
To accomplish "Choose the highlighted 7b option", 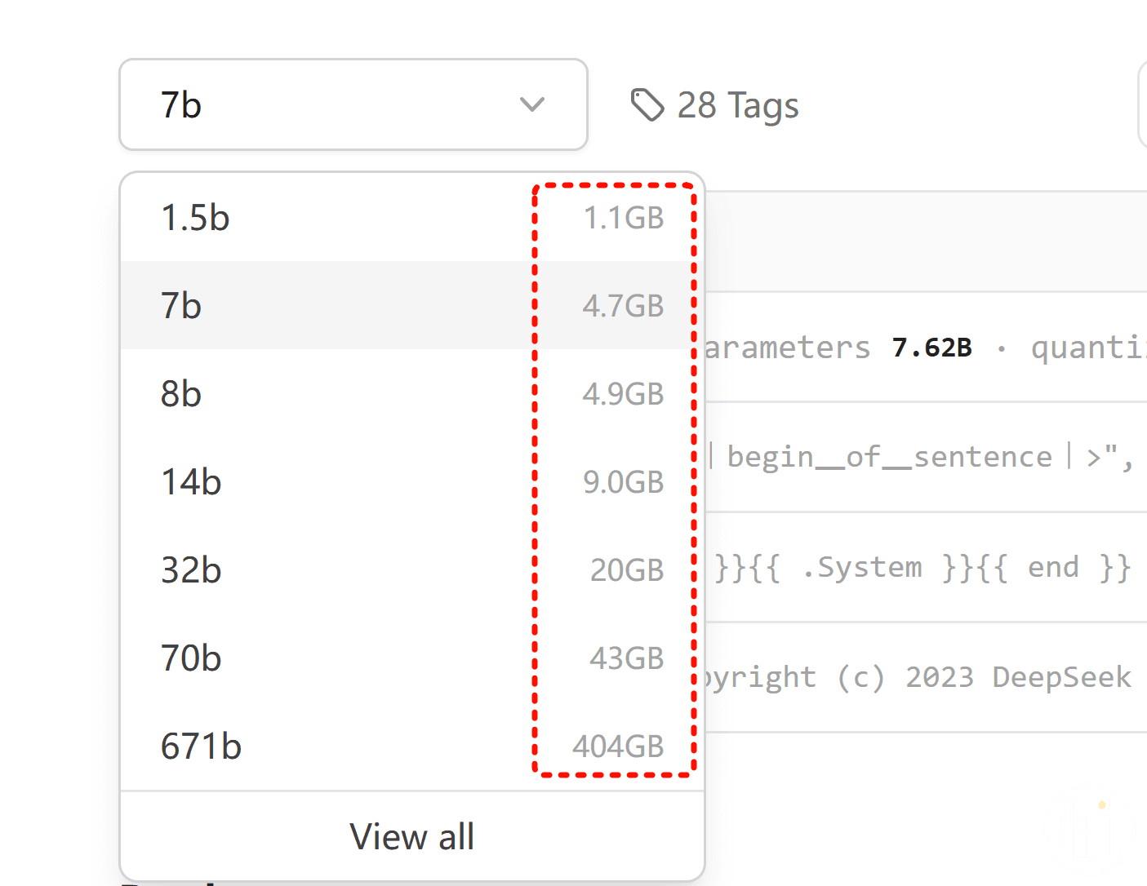I will [x=412, y=306].
